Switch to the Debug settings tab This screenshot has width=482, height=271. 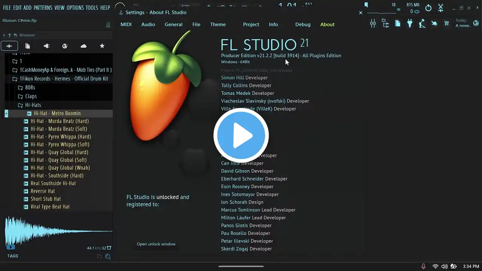tap(303, 24)
